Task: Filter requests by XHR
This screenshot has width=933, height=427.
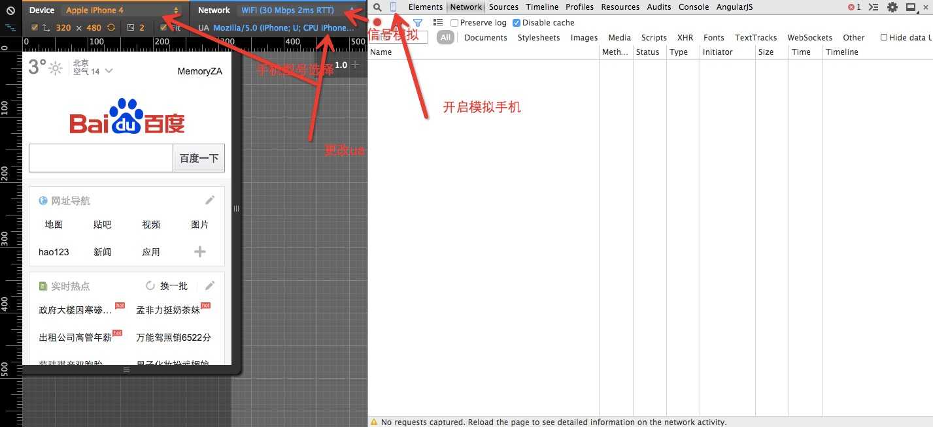Action: (685, 37)
